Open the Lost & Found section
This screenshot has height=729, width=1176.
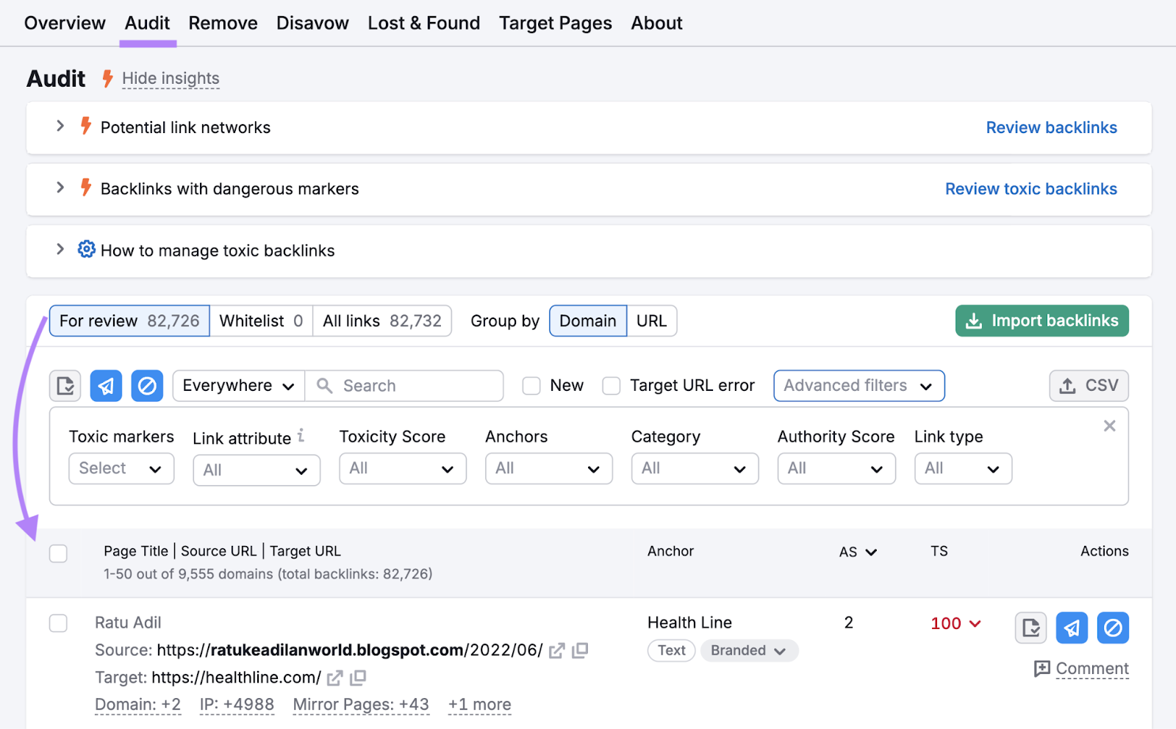pyautogui.click(x=423, y=23)
